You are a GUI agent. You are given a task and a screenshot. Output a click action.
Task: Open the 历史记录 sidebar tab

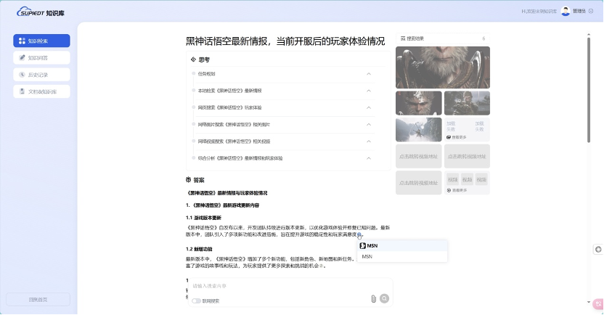tap(41, 75)
